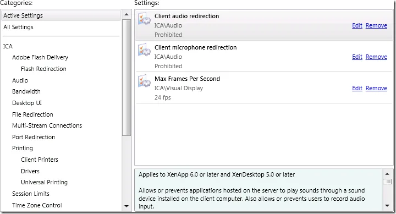Edit the Client audio redirection setting
This screenshot has height=214, width=396.
[357, 25]
